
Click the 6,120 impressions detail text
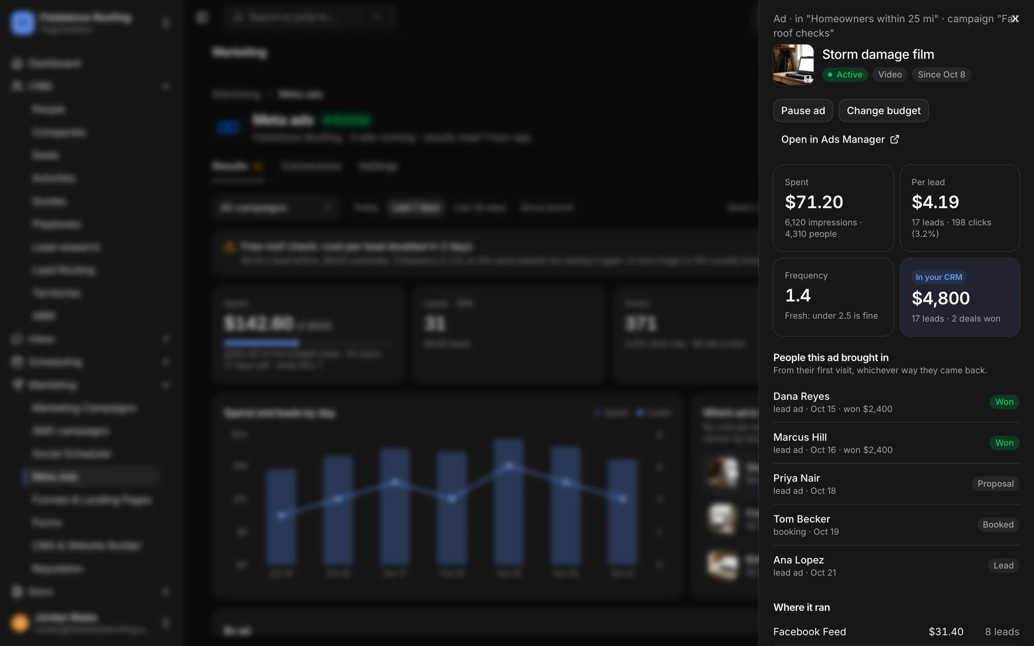823,228
